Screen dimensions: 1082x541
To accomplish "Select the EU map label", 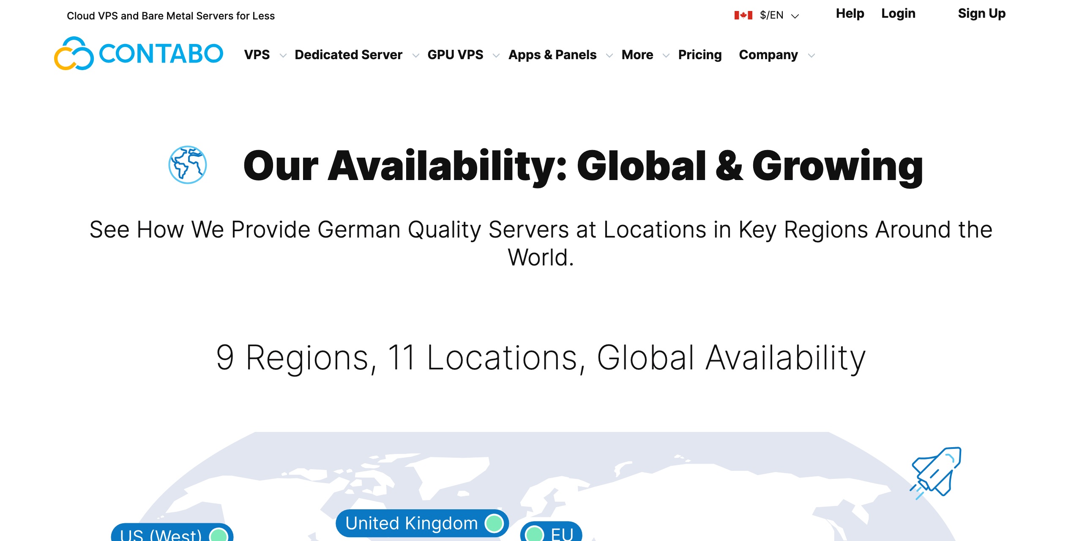I will (551, 532).
